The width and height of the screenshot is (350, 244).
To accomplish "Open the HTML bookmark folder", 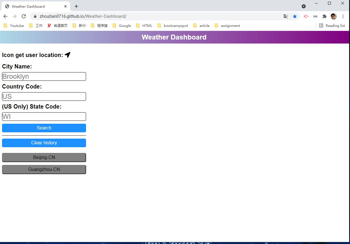I will [144, 25].
